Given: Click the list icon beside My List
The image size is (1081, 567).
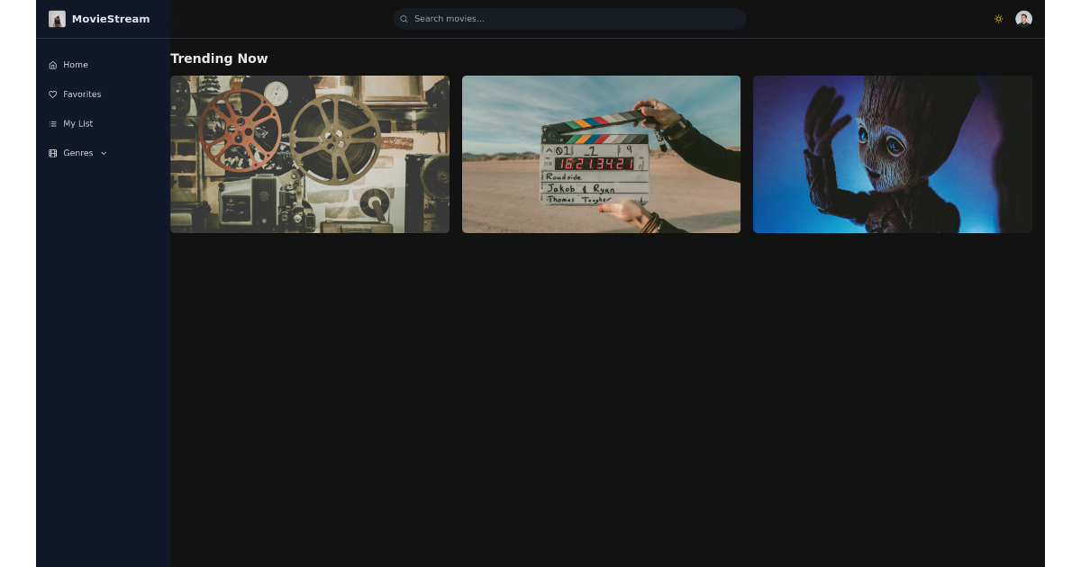Looking at the screenshot, I should (53, 123).
